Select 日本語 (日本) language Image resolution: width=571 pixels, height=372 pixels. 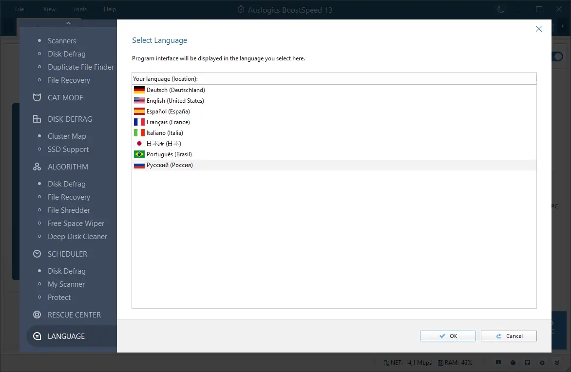(x=334, y=144)
